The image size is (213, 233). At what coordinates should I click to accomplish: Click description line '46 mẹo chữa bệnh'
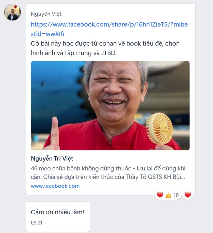click(x=108, y=168)
